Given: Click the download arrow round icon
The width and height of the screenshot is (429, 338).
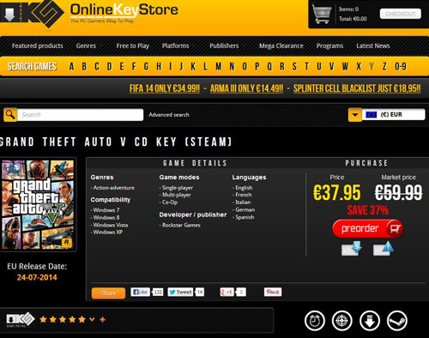Looking at the screenshot, I should tap(370, 321).
